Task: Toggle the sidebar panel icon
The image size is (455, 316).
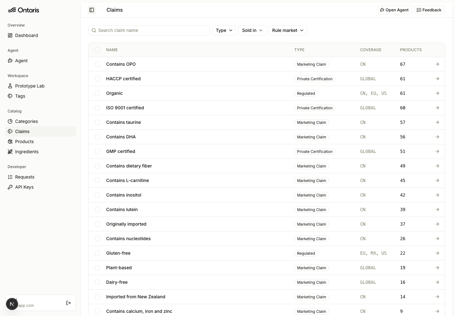Action: click(92, 10)
